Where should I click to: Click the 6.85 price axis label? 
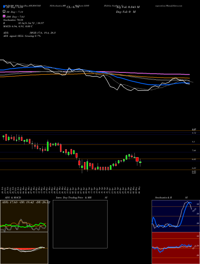point(194,159)
